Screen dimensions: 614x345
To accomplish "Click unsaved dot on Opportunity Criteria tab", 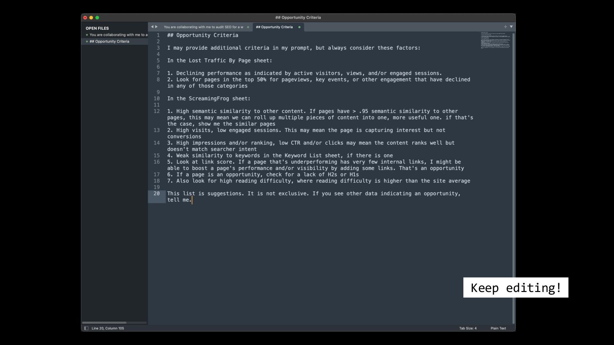I will coord(299,27).
